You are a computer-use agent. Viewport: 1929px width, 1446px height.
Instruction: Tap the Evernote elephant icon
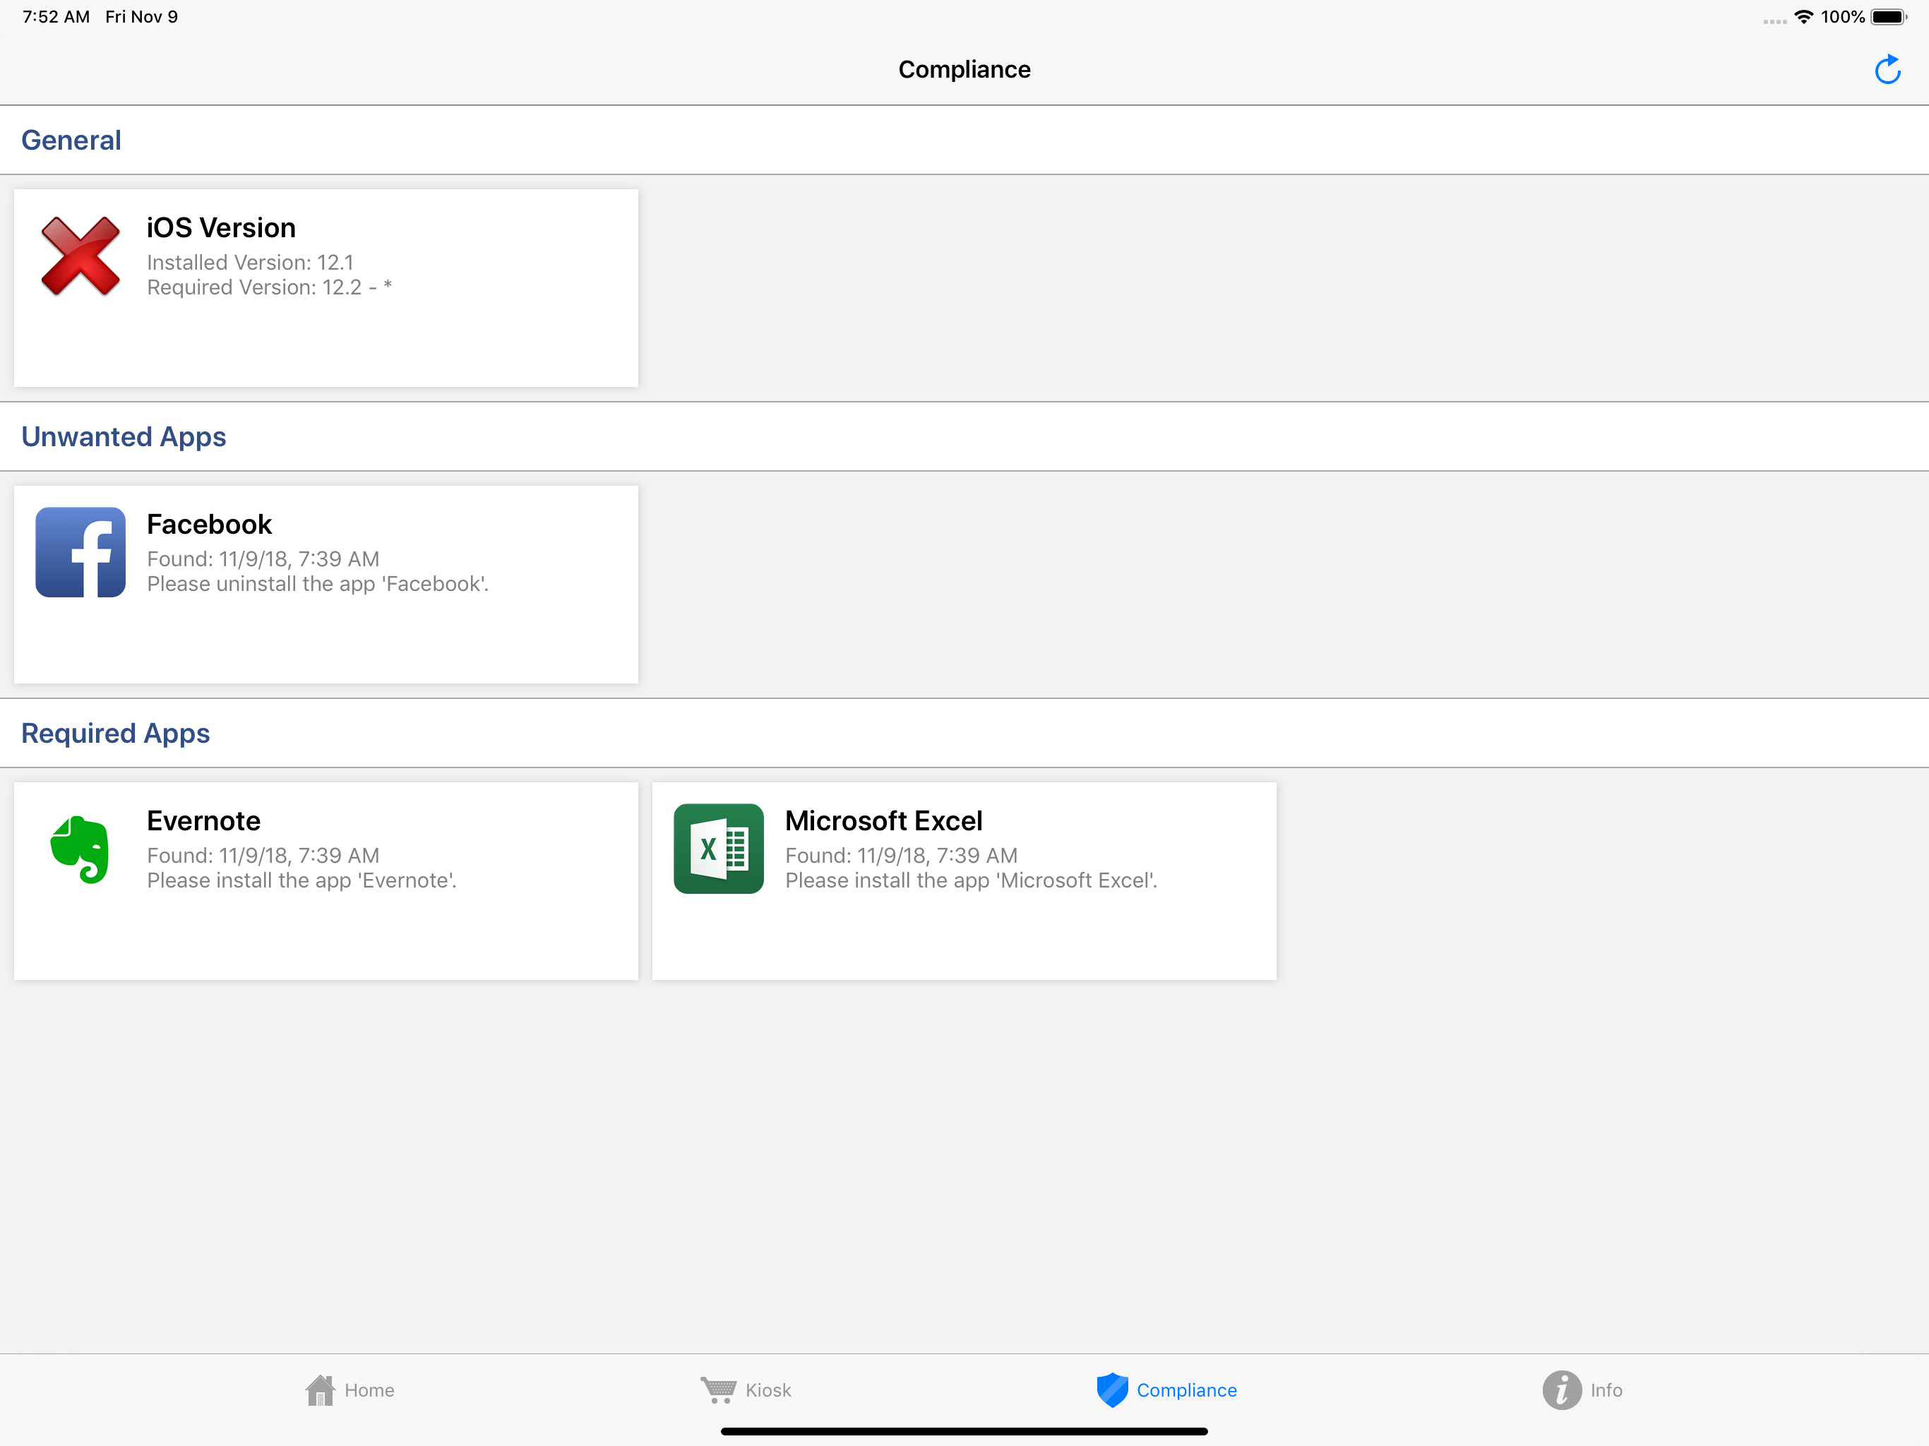coord(80,849)
